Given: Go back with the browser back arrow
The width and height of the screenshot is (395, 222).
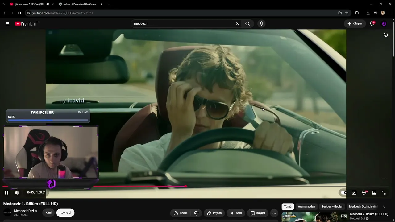Looking at the screenshot, I should 5,13.
